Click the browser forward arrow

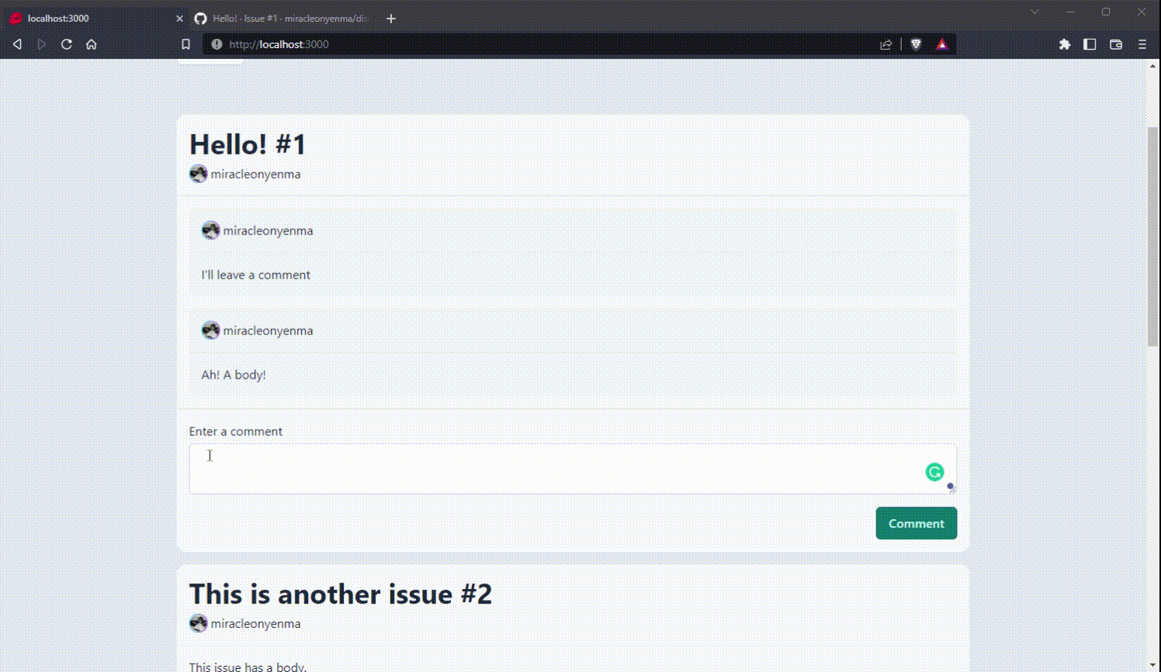42,44
